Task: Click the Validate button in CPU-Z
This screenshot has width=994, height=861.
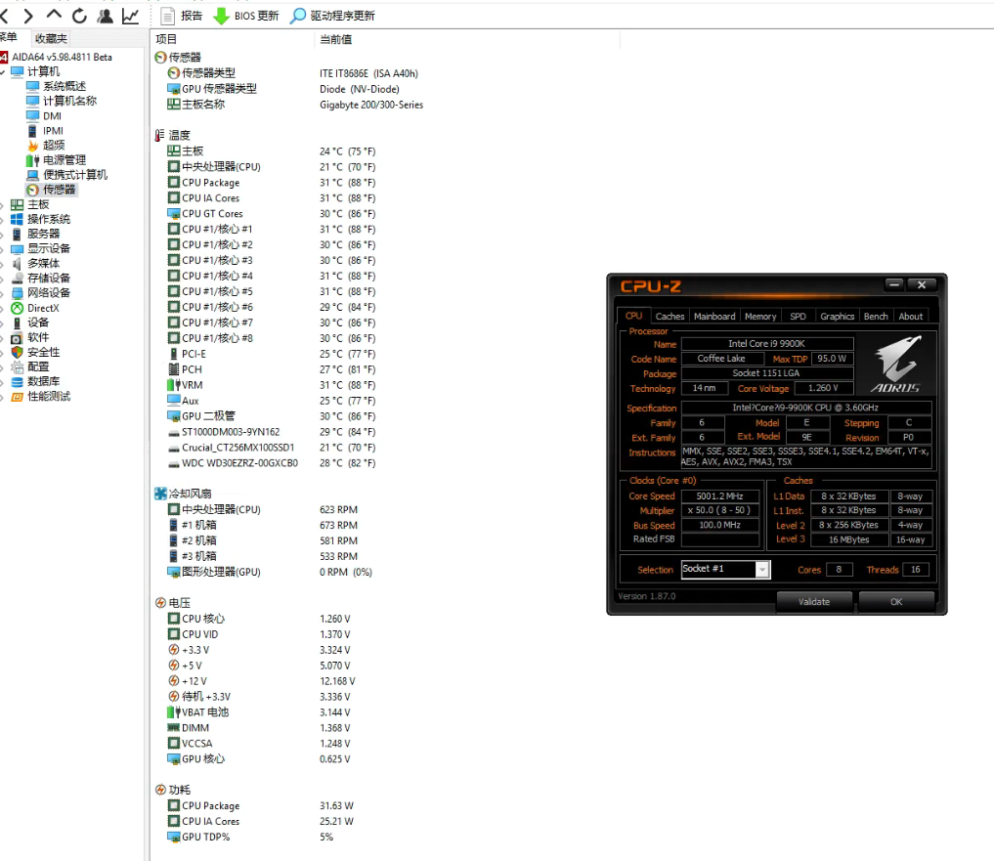Action: point(813,602)
